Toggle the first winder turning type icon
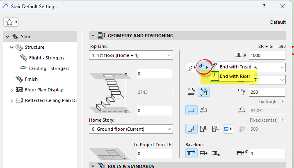Viewport: 294px width, 168px height. point(191,129)
